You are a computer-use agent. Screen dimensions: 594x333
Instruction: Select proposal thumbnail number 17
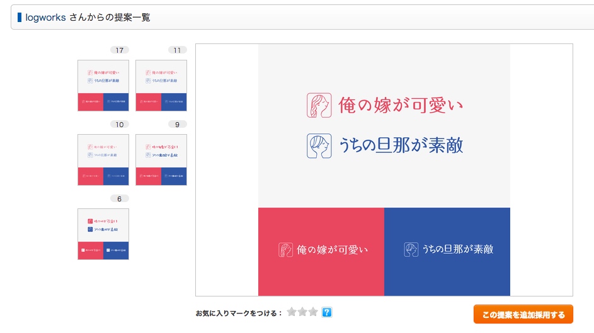click(x=103, y=86)
